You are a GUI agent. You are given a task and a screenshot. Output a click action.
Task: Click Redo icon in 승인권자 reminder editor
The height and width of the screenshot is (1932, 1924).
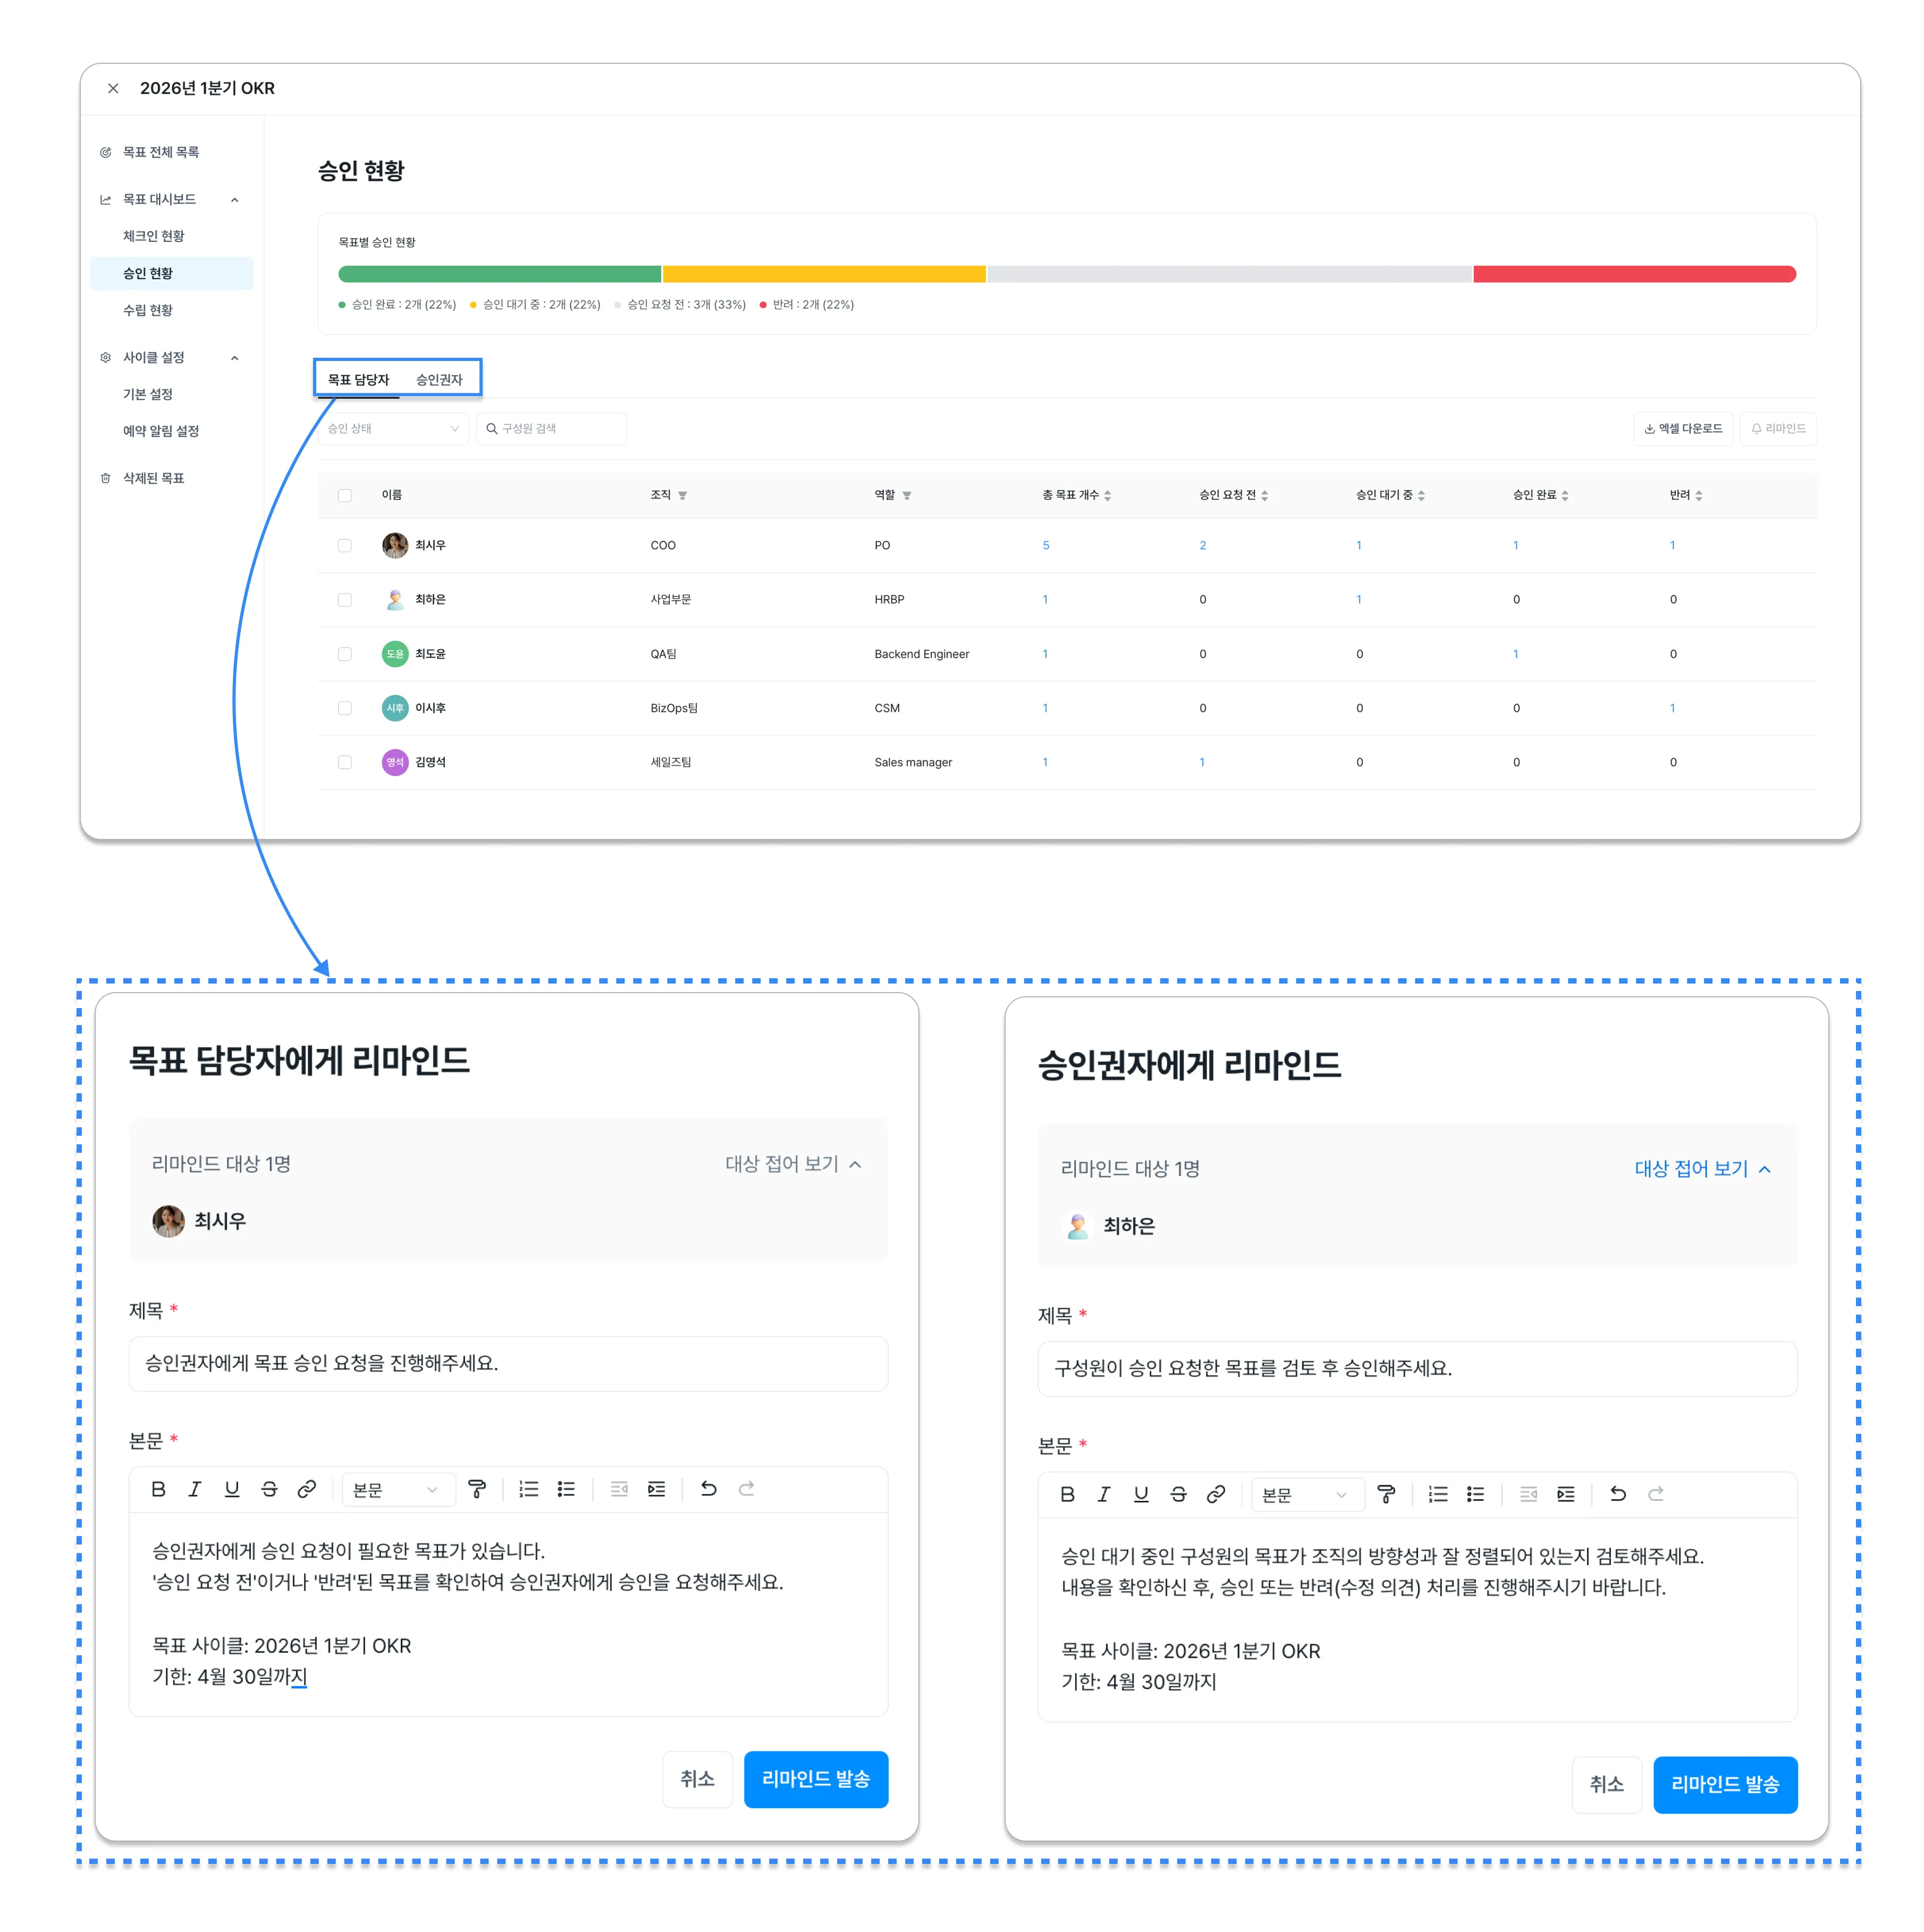pyautogui.click(x=1656, y=1494)
